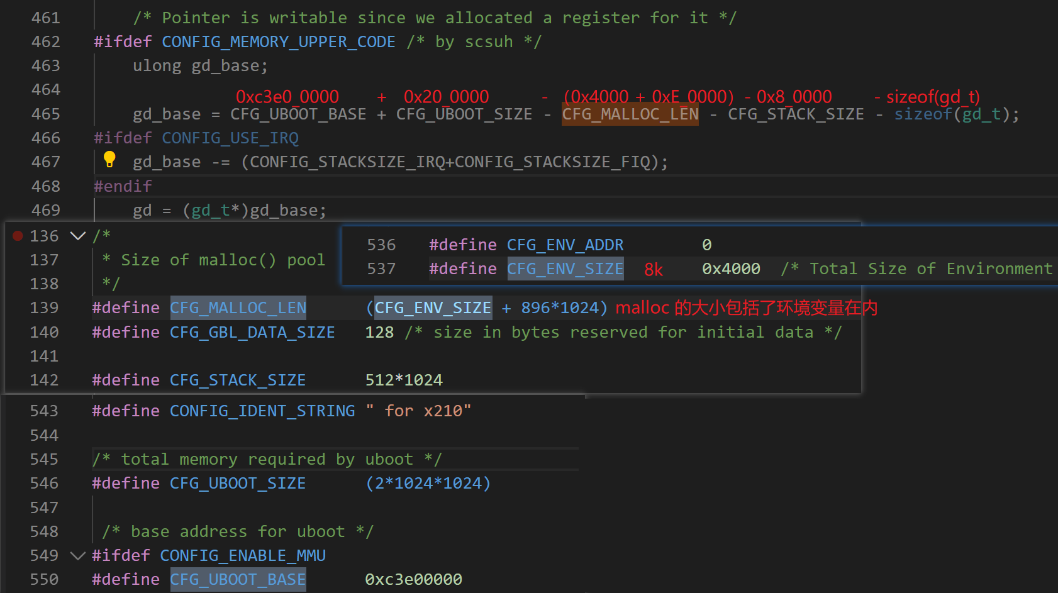Viewport: 1058px width, 593px height.
Task: Click CONFIG_IDENT_STRING on line 543
Action: [x=262, y=411]
